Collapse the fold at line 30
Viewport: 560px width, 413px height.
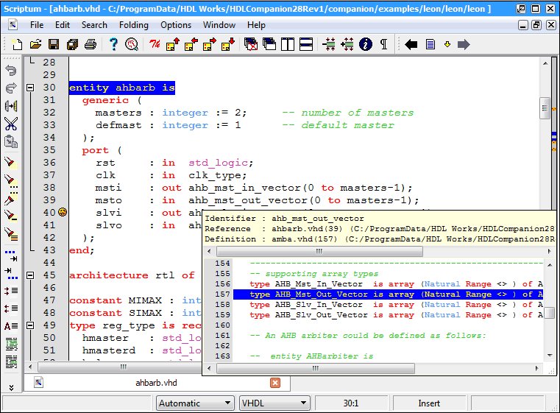[30, 88]
